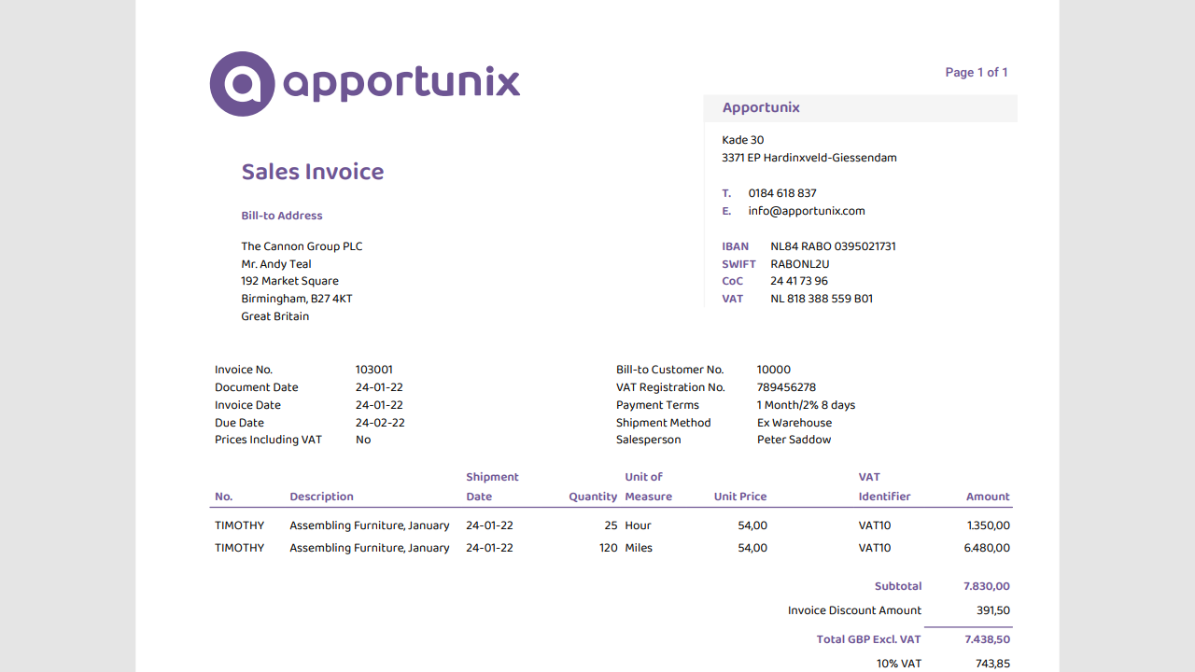Click the phone number 0184 618 837
This screenshot has width=1195, height=672.
coord(782,193)
